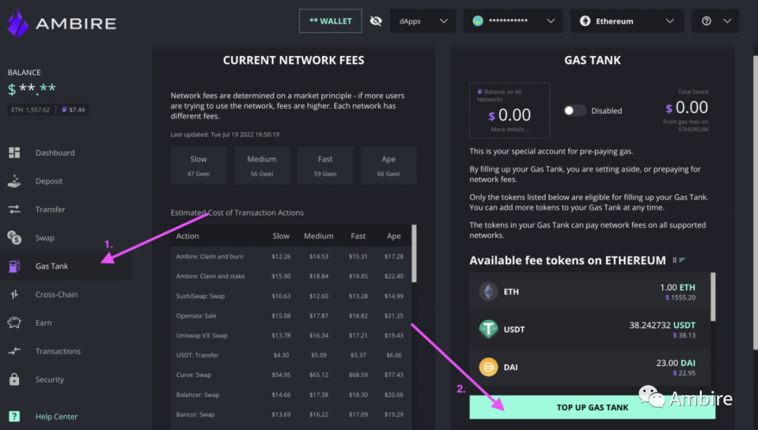This screenshot has width=758, height=430.
Task: Click the Deposit hand icon
Action: 14,181
